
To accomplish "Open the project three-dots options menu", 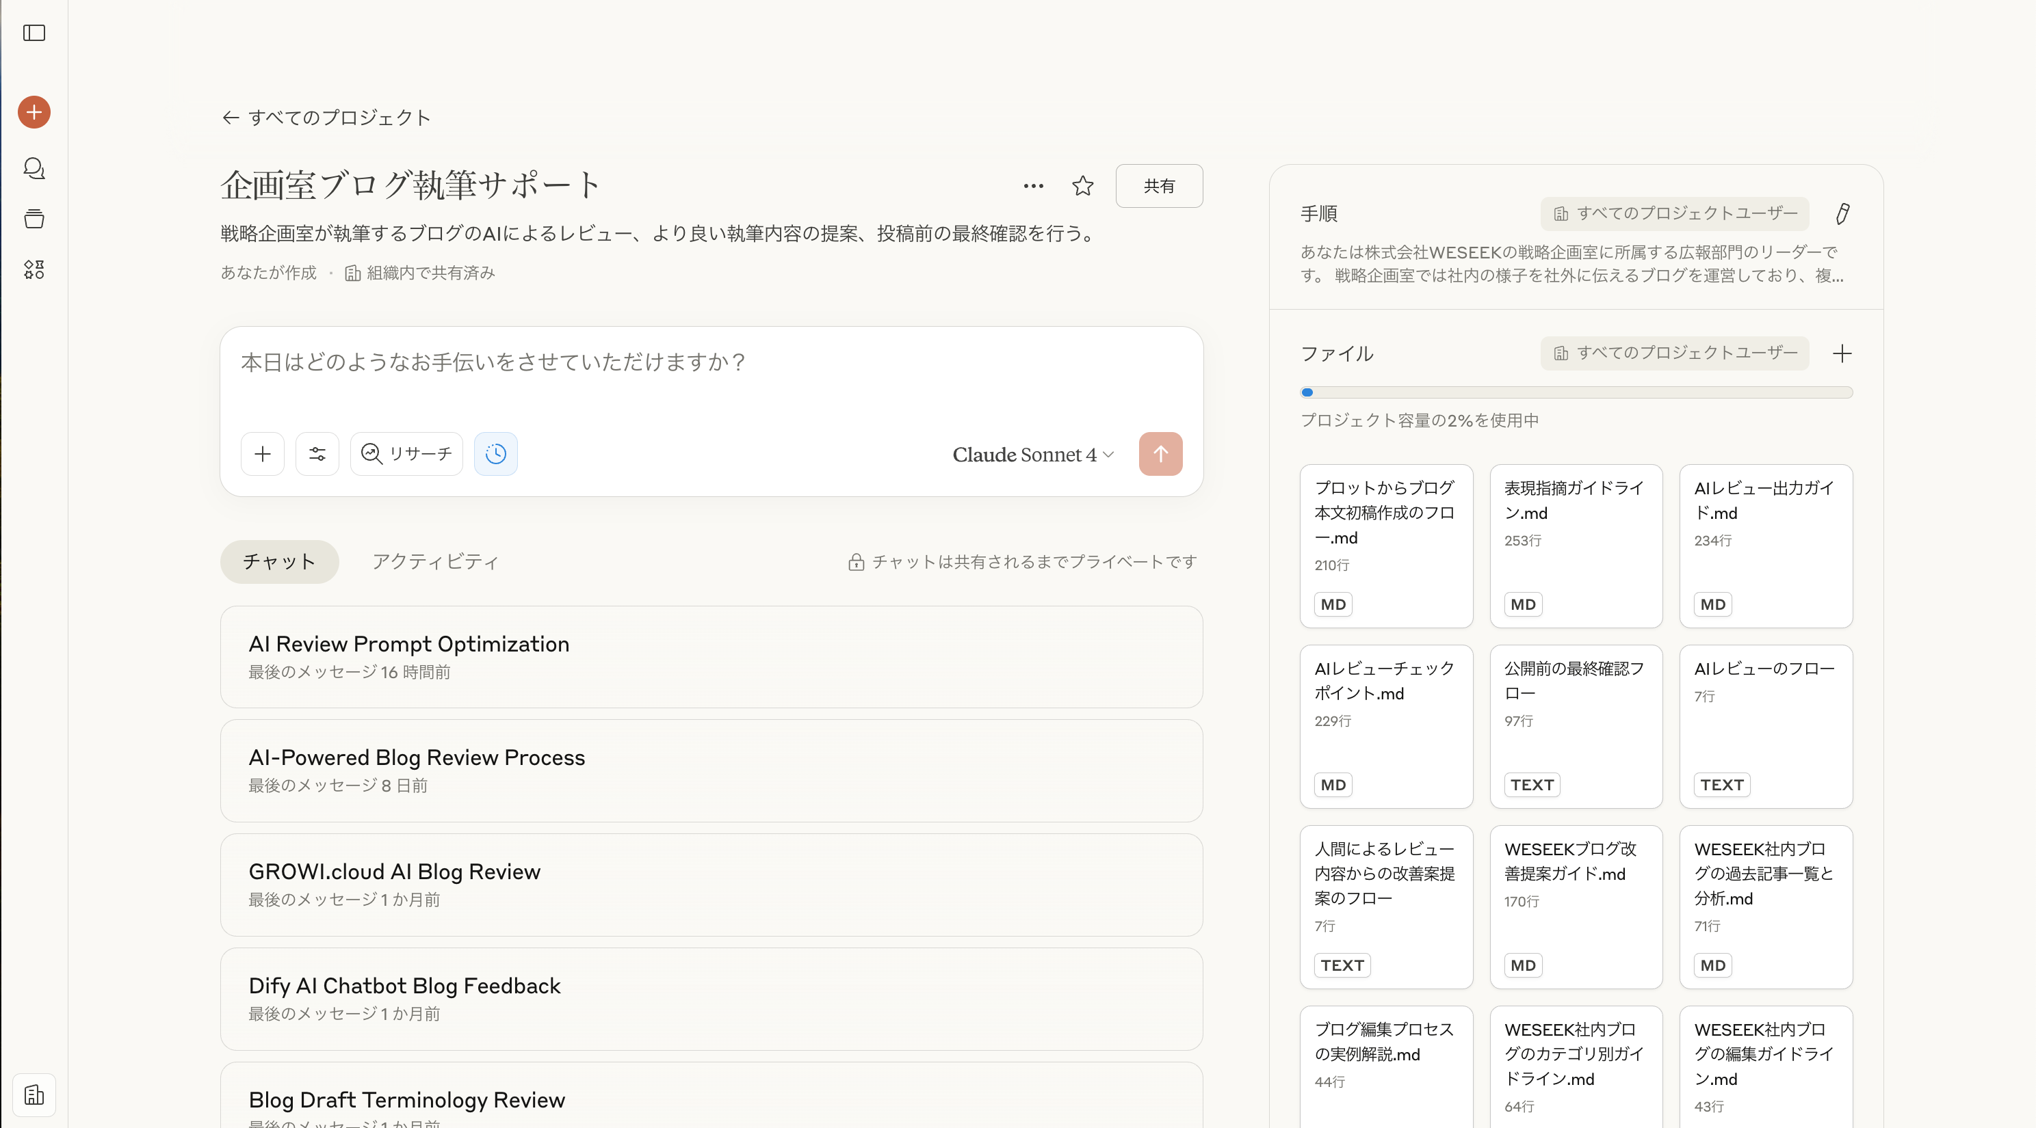I will click(x=1033, y=186).
